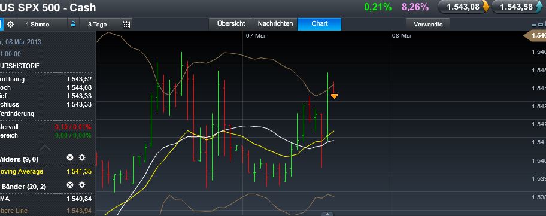Open the 3 Tage range dropdown
This screenshot has width=546, height=216.
click(98, 25)
